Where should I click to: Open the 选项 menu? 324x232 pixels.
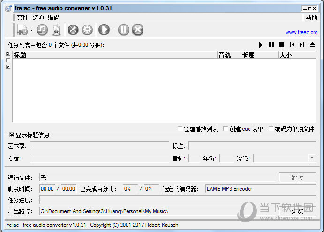point(38,17)
